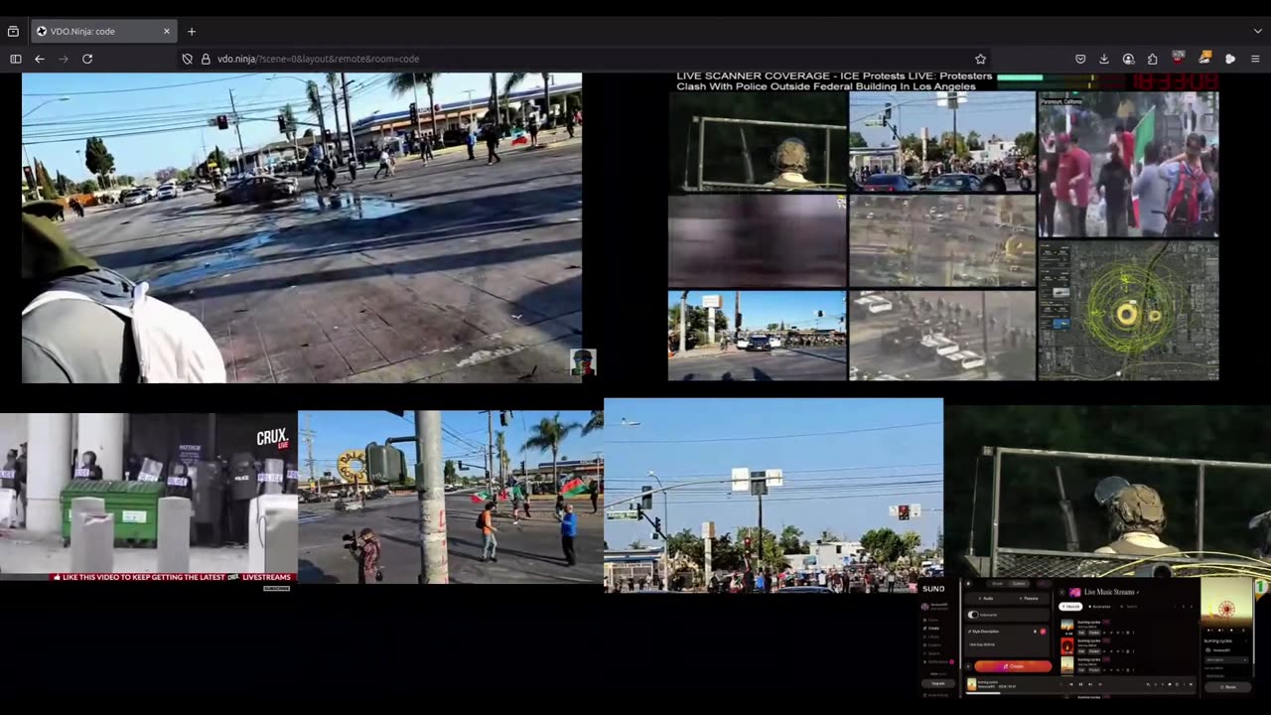Screen dimensions: 1271x715
Task: Go back one page
Action: (40, 59)
